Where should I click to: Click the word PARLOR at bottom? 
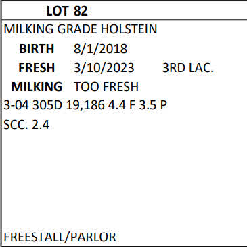[93, 237]
